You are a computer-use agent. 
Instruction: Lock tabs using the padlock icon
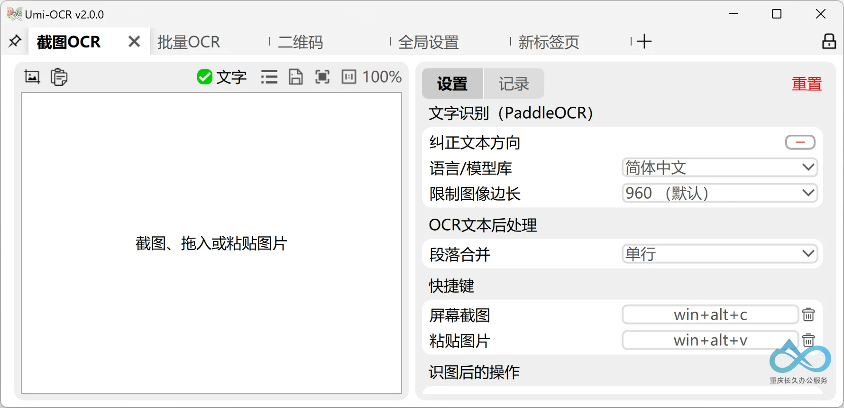[829, 42]
